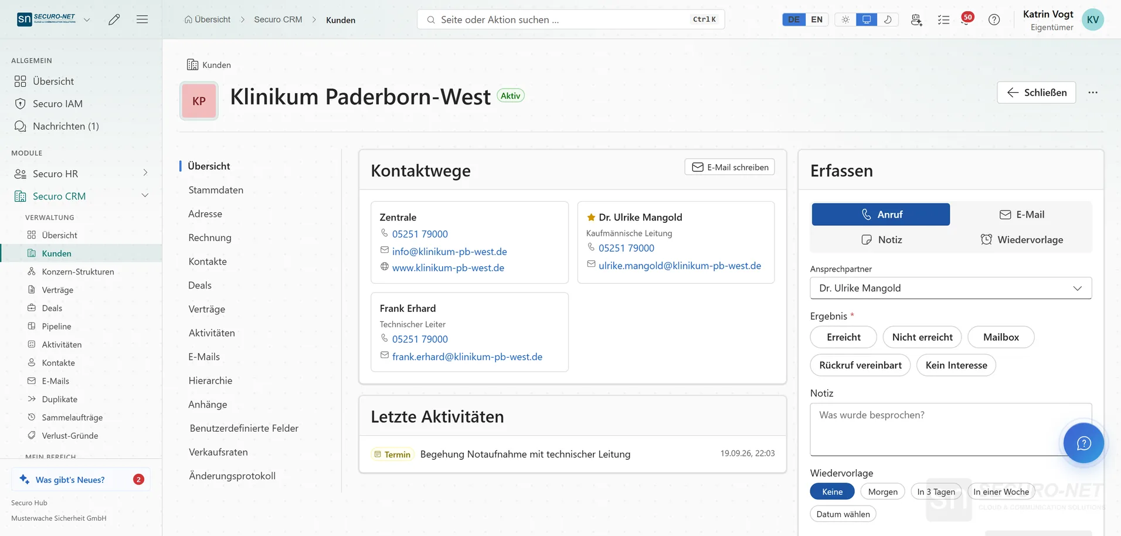This screenshot has height=536, width=1121.
Task: Open notifications with the 50 badge
Action: click(967, 19)
